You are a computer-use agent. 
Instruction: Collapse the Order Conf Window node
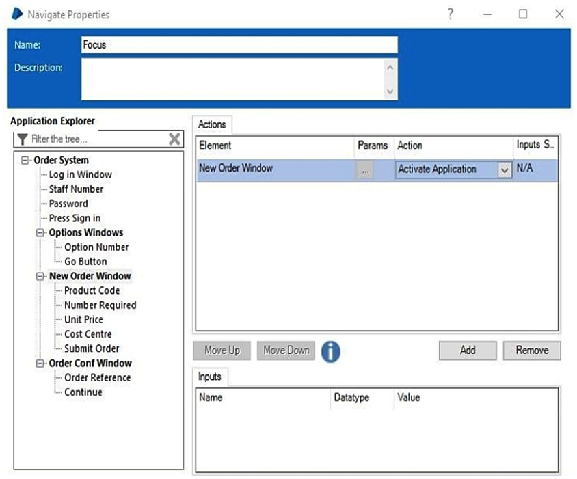pos(40,364)
